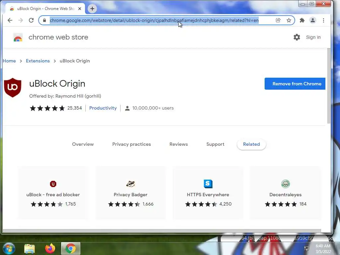Reload the current page
This screenshot has height=255, width=340.
[x=31, y=20]
